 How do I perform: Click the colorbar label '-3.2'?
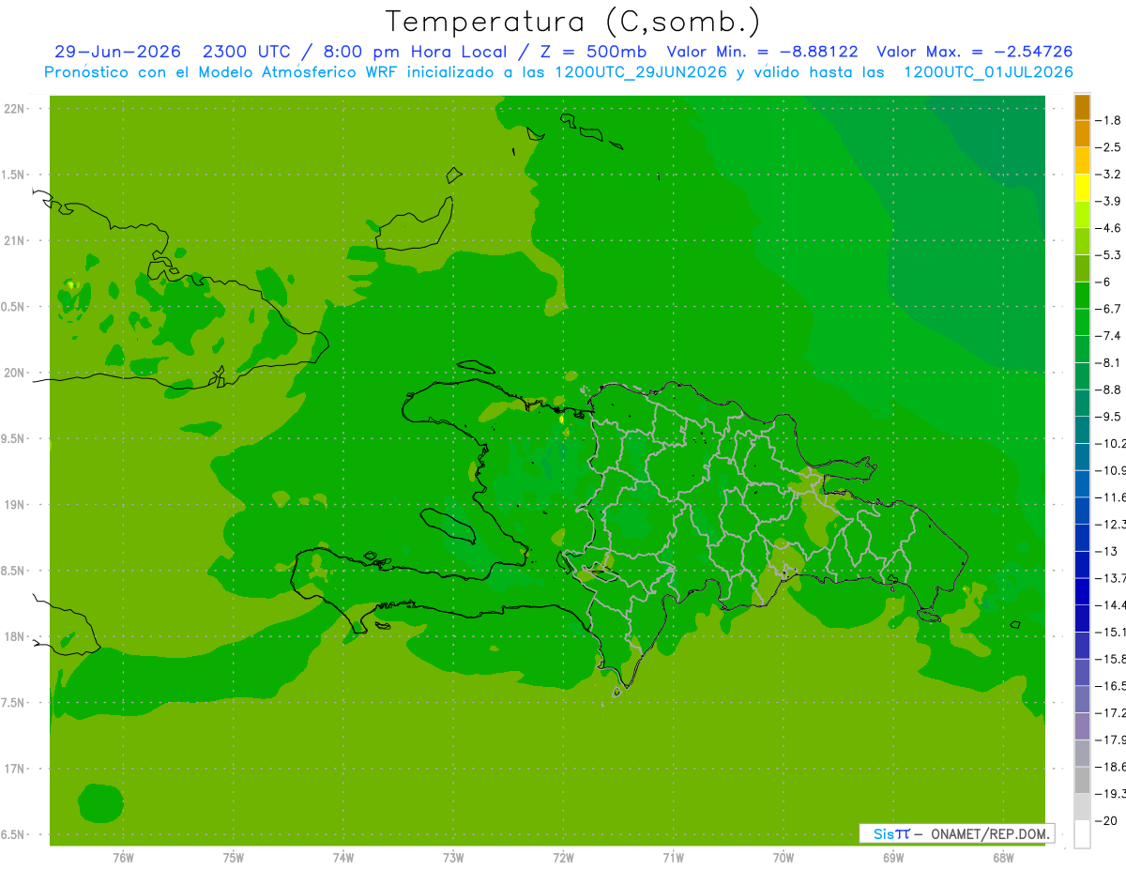coord(1107,175)
